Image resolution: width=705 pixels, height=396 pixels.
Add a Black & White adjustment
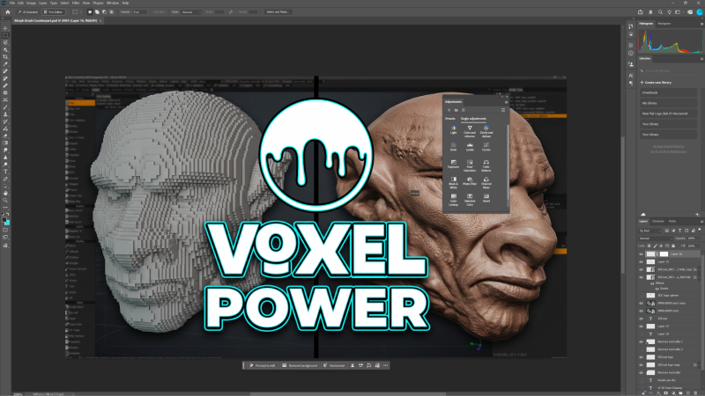[453, 182]
